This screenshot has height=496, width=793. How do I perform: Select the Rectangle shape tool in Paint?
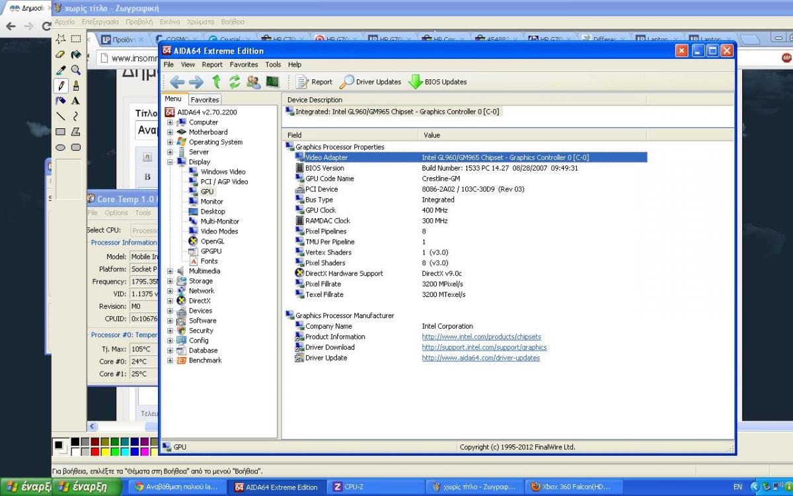click(x=61, y=132)
